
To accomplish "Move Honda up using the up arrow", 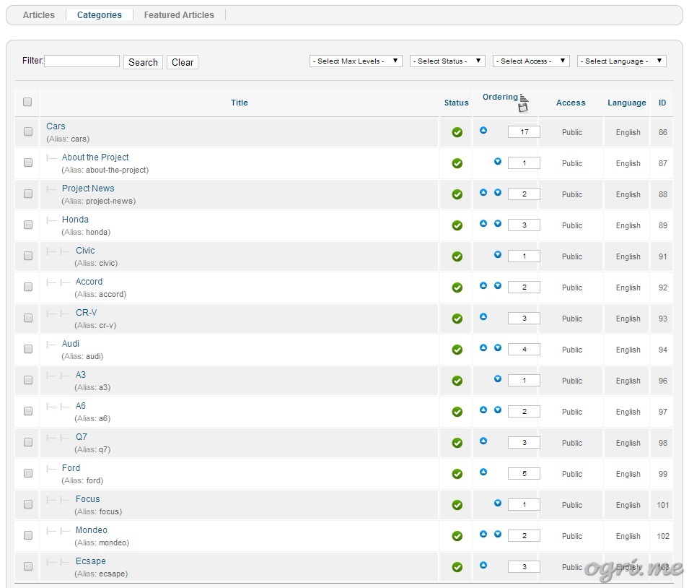I will click(483, 224).
